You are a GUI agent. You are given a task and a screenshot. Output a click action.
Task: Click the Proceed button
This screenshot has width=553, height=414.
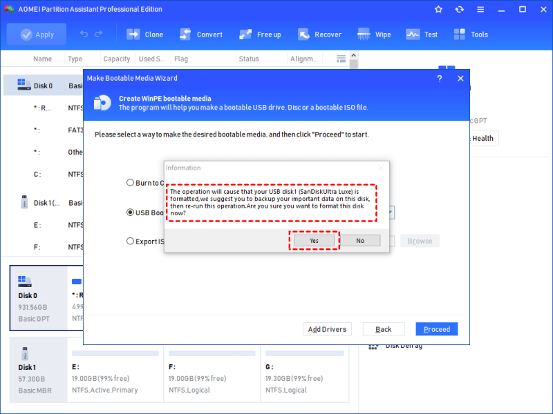(437, 329)
